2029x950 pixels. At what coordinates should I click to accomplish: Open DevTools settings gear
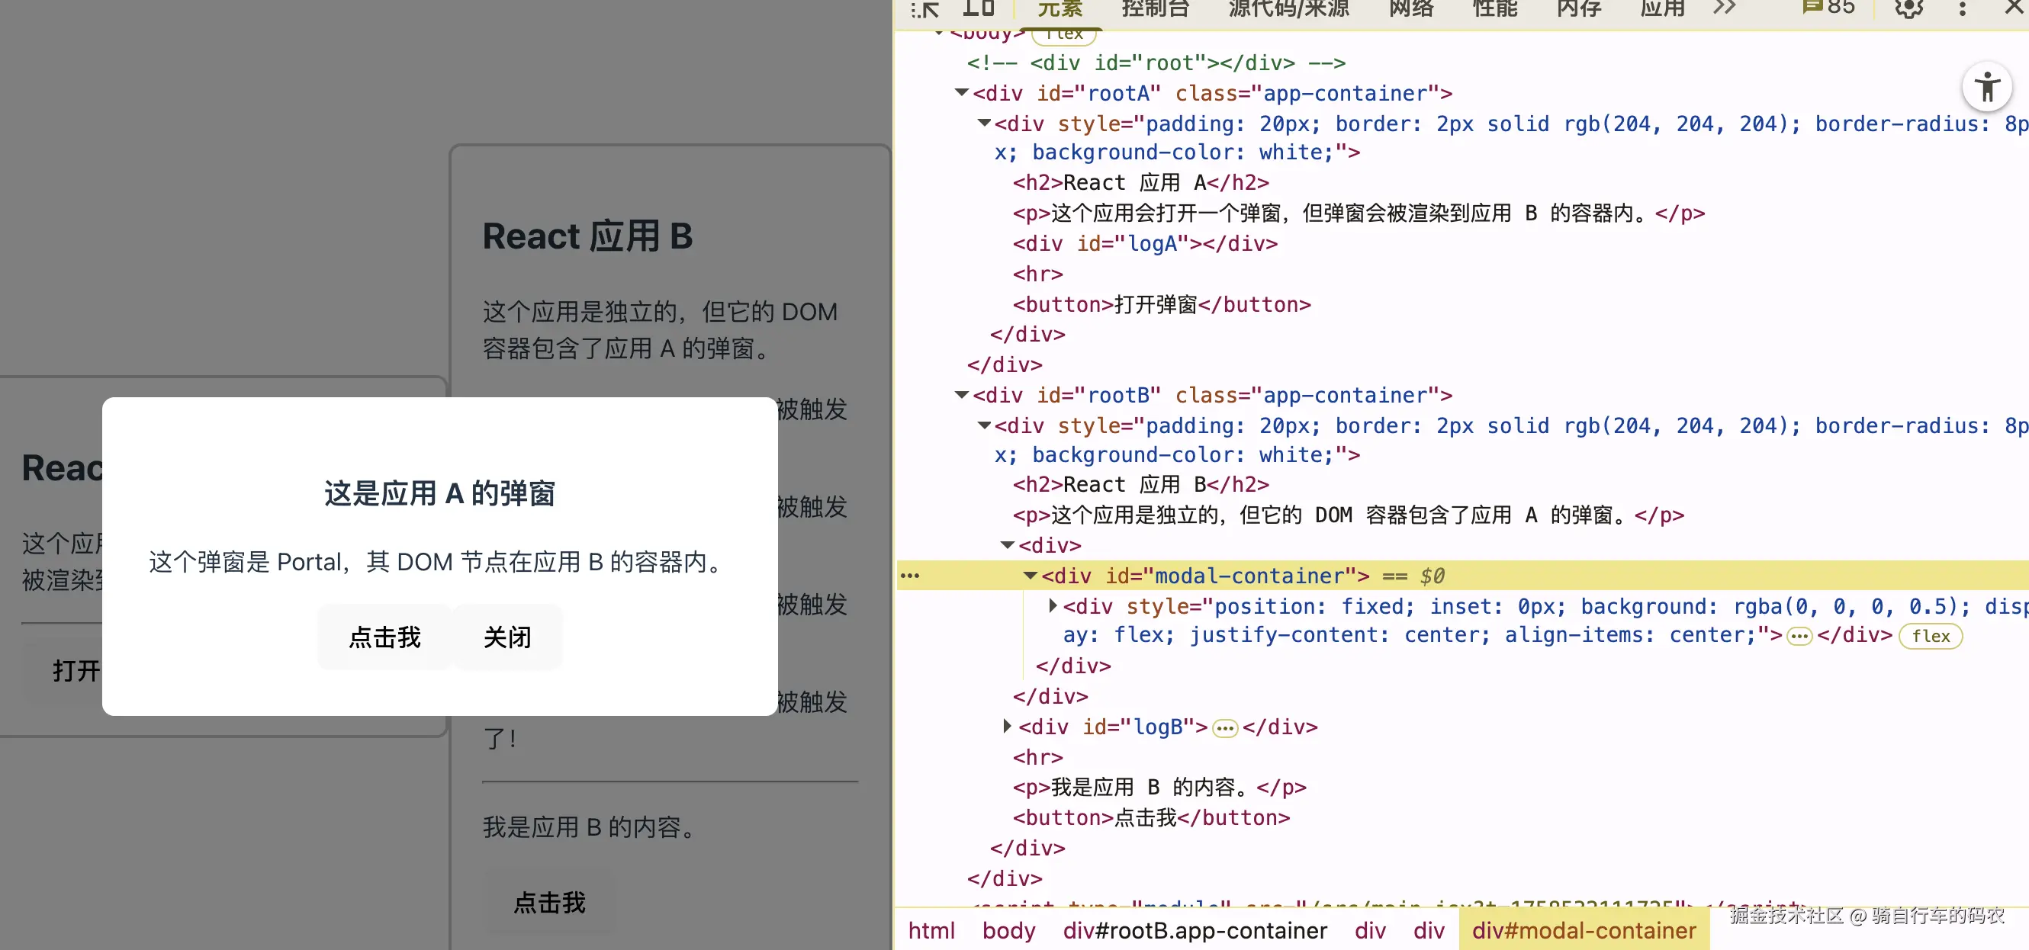tap(1908, 8)
